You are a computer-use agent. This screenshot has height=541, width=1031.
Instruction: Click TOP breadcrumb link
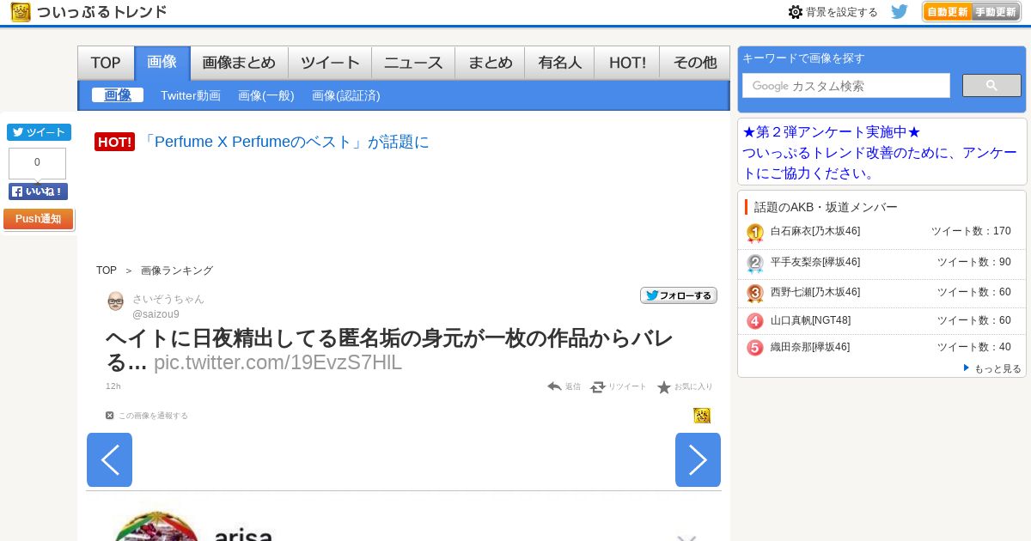tap(107, 270)
